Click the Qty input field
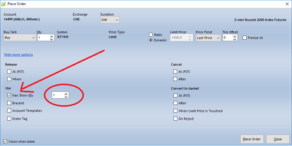This screenshot has width=292, height=146. click(43, 37)
